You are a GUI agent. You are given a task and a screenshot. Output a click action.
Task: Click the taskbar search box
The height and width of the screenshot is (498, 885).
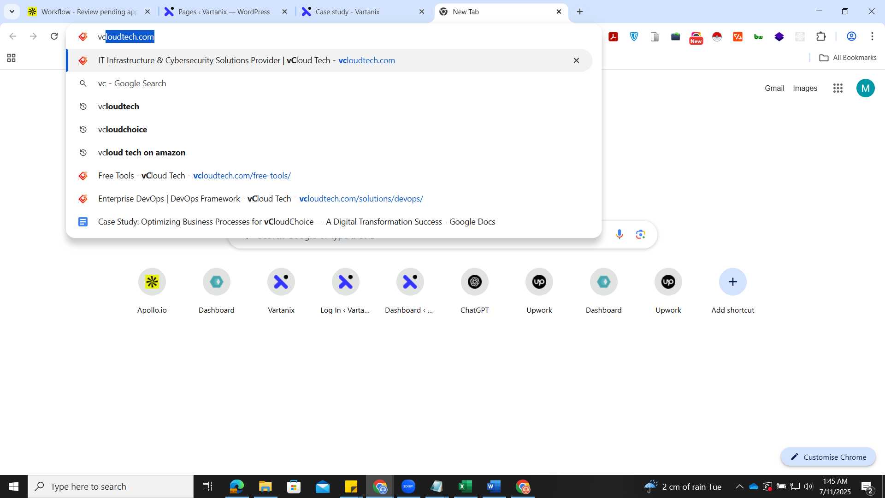[111, 486]
